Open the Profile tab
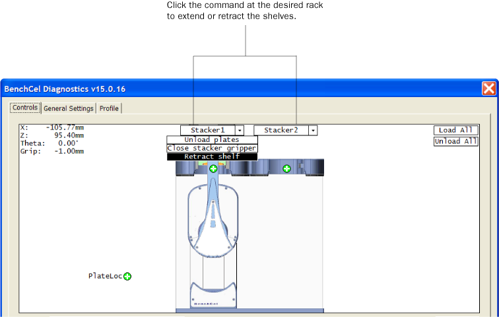 [x=109, y=108]
